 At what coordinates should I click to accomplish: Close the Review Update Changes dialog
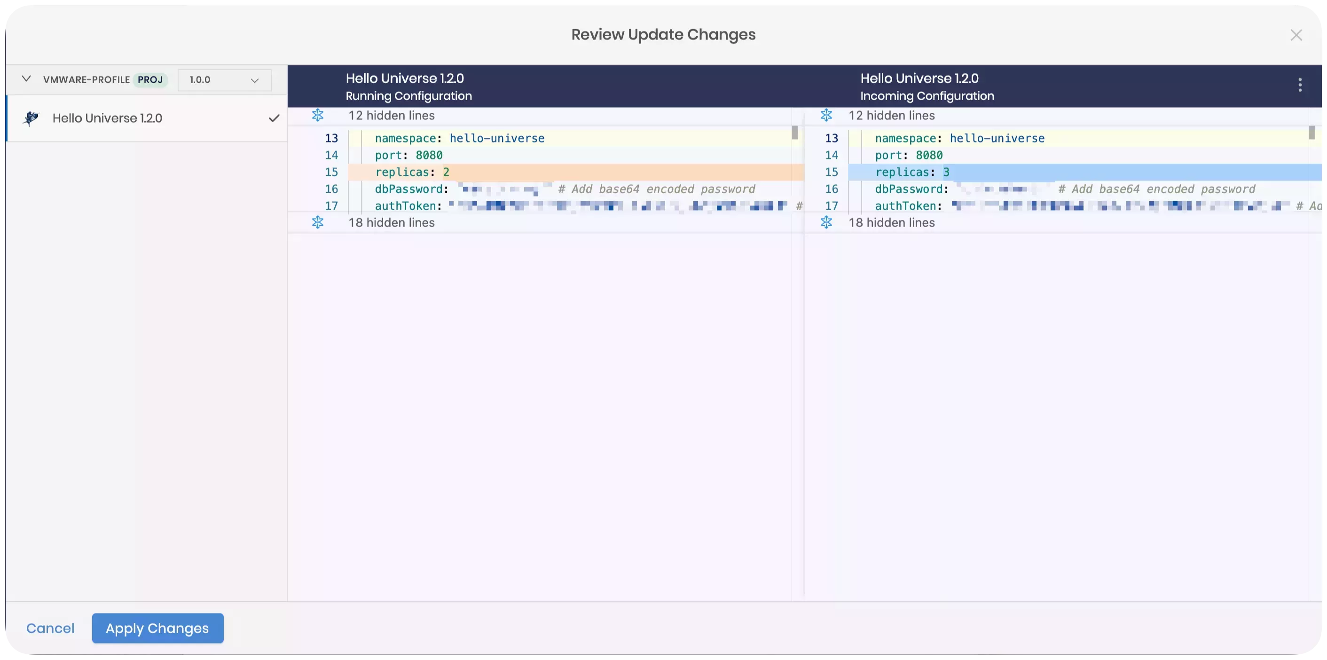[x=1297, y=35]
